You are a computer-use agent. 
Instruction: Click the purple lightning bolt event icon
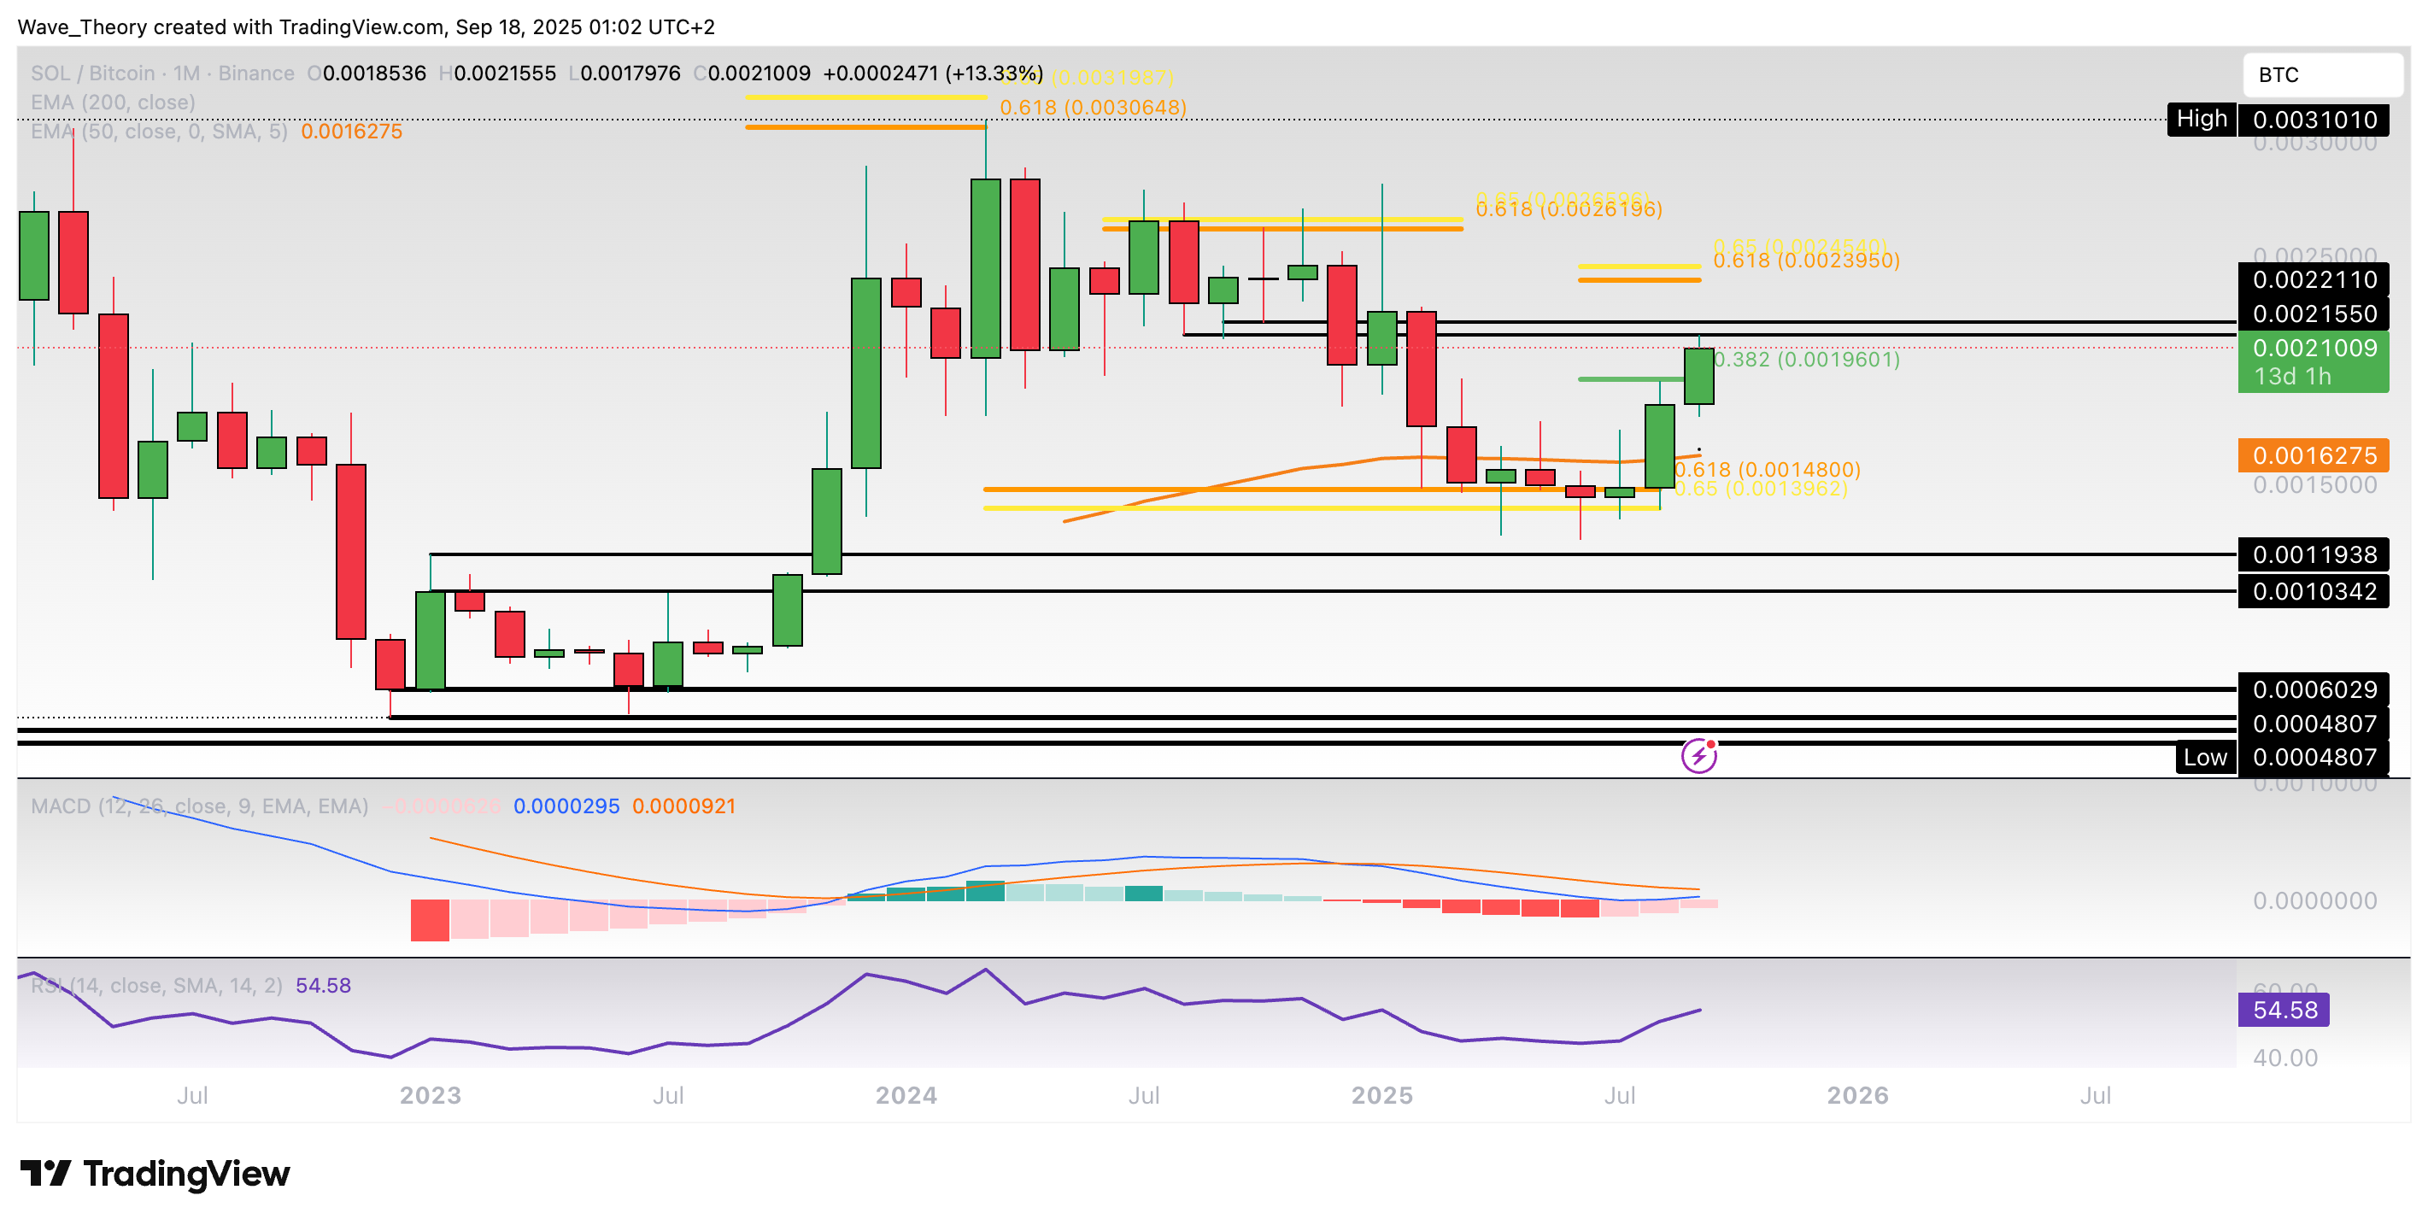[1698, 756]
